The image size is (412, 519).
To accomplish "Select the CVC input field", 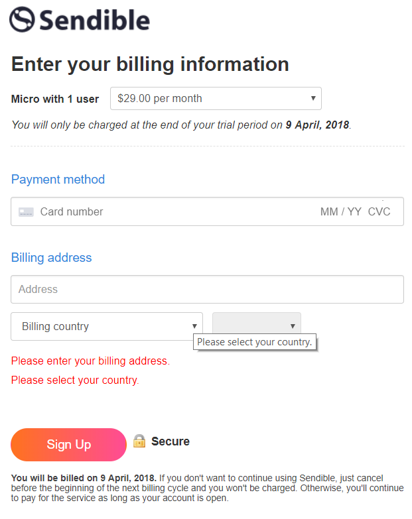I will click(379, 212).
